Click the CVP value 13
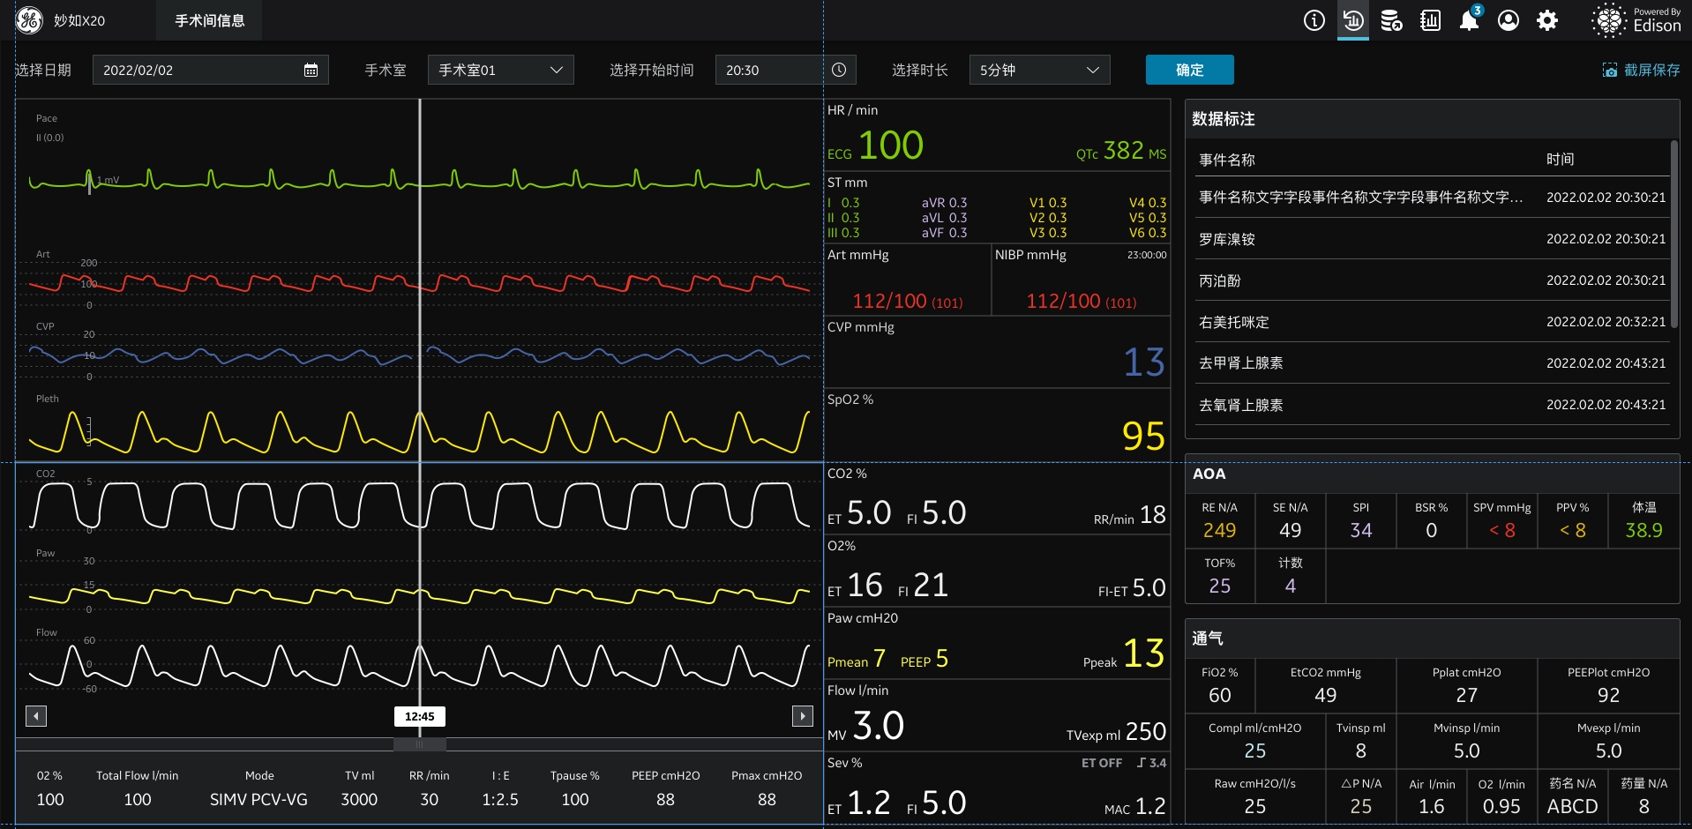Viewport: 1692px width, 829px height. [1144, 362]
